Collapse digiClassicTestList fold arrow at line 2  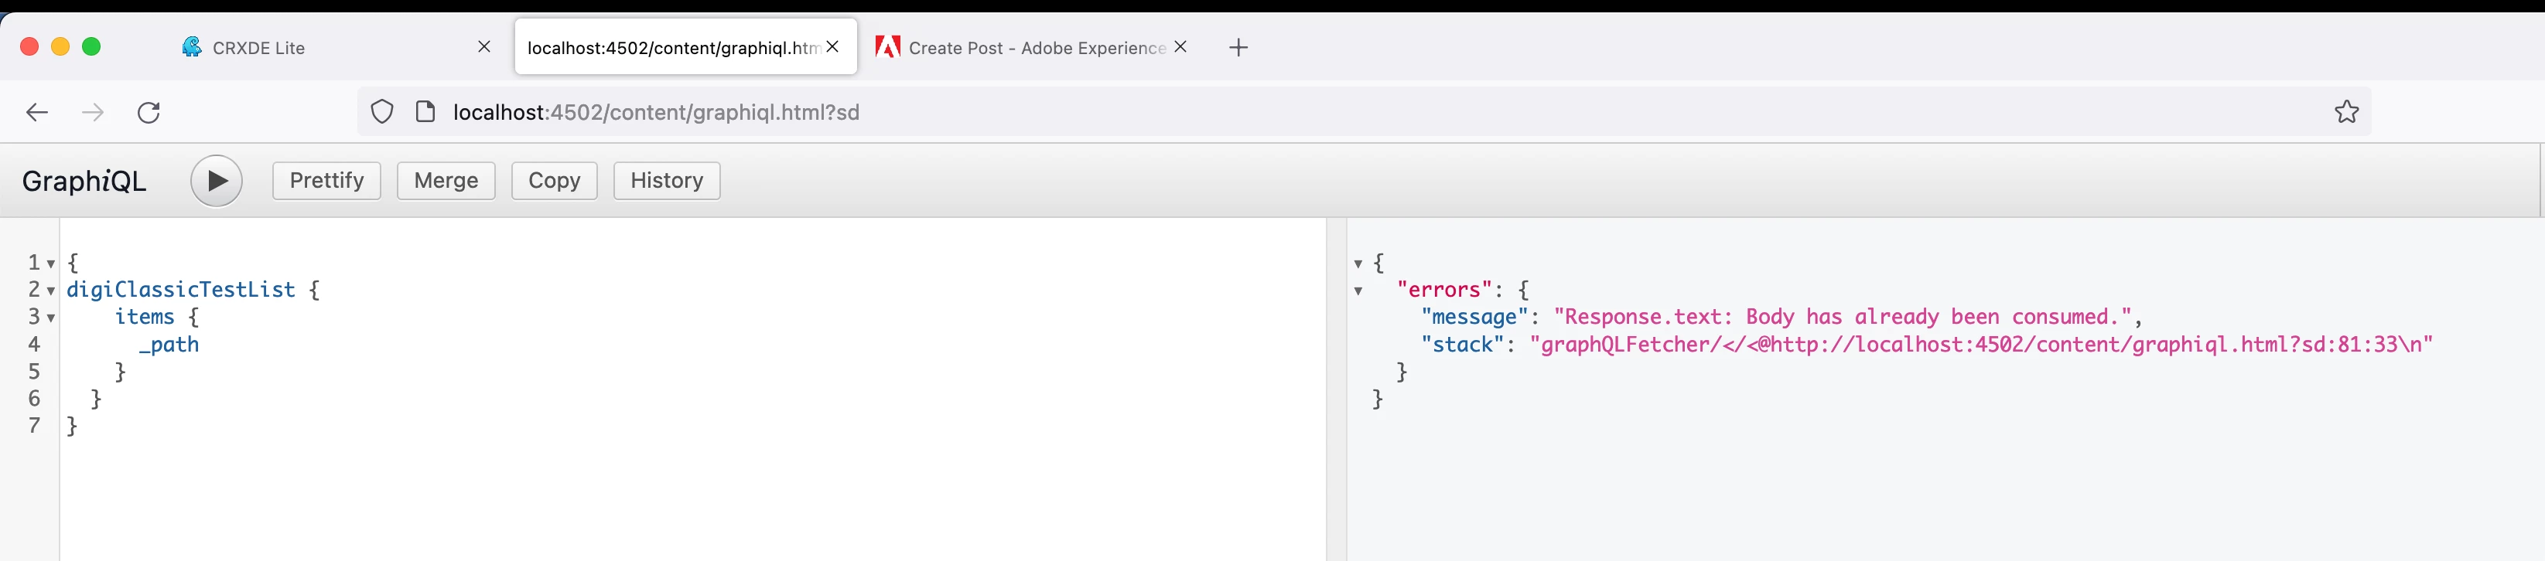[51, 291]
